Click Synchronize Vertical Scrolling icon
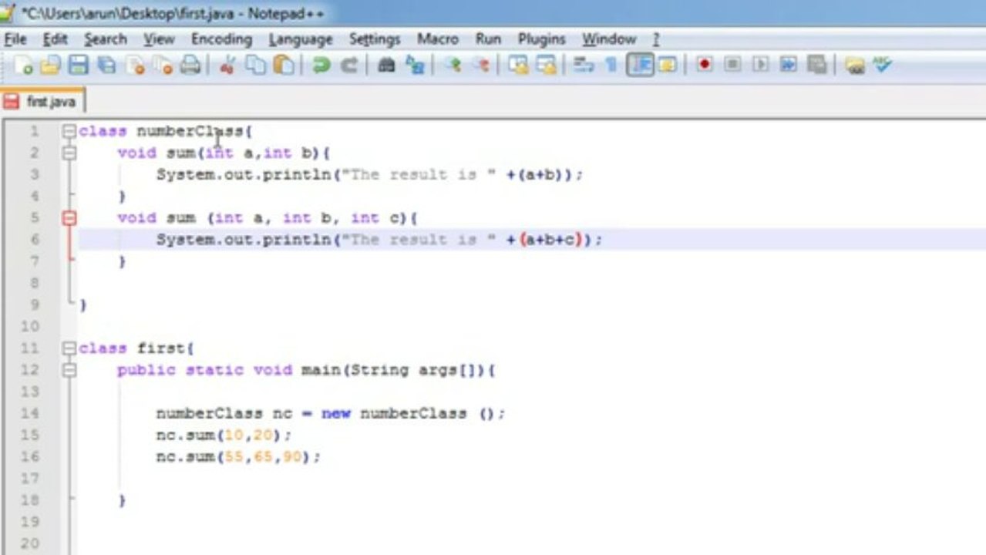Screen dimensions: 986x555 click(518, 66)
